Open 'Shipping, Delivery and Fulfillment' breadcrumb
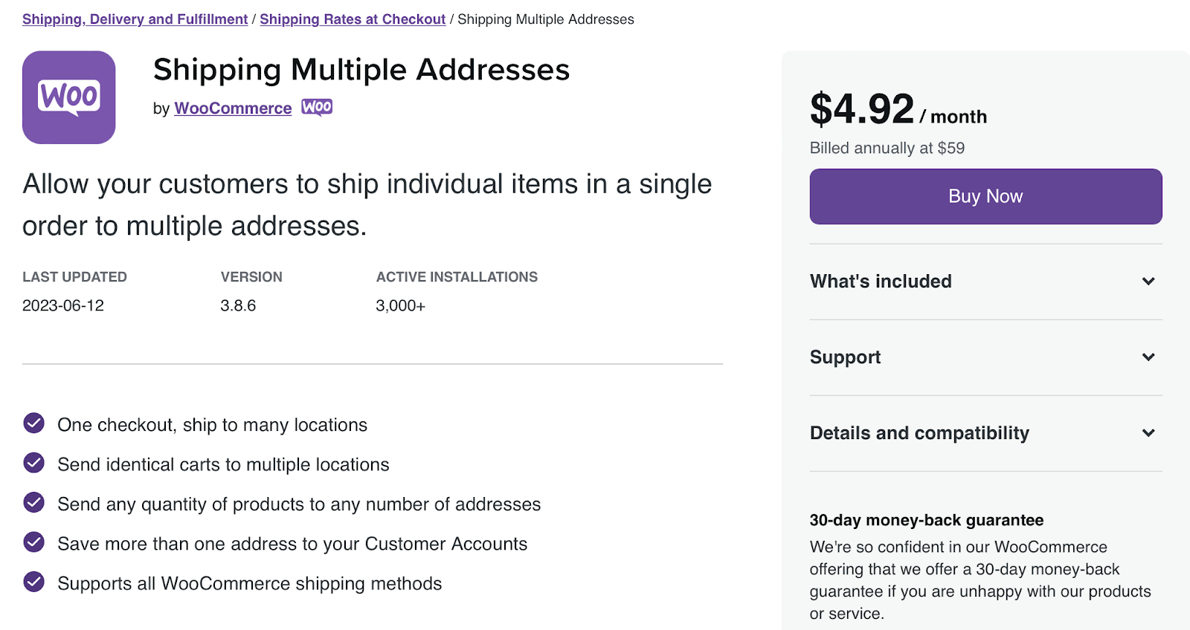1190x630 pixels. pos(135,19)
